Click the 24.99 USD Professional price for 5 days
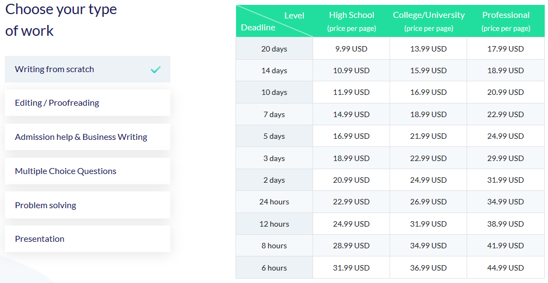The height and width of the screenshot is (283, 548). 506,136
